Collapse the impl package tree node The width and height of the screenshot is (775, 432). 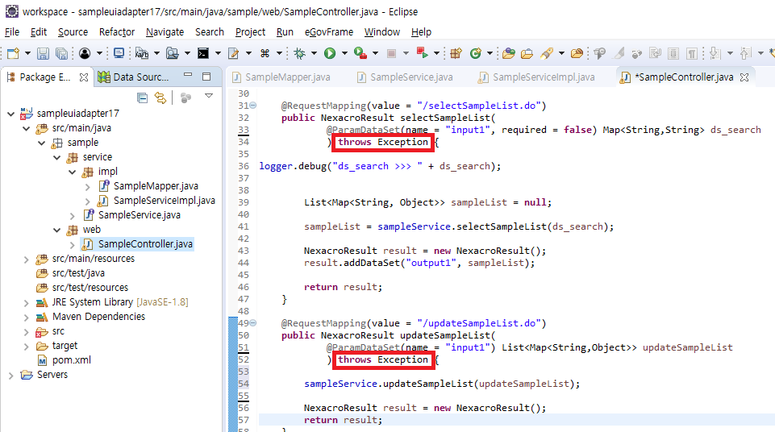[73, 172]
